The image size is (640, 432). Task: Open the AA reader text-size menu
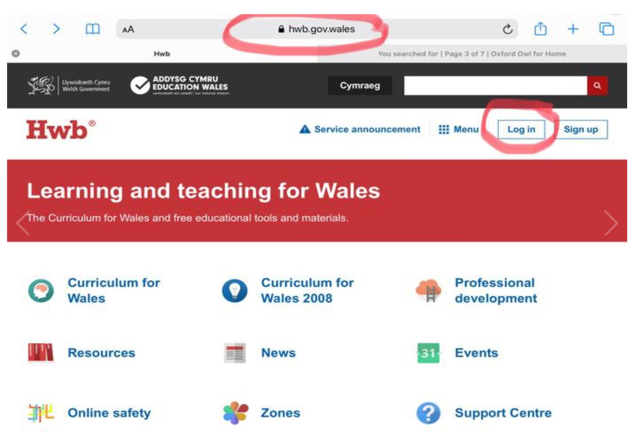click(128, 30)
